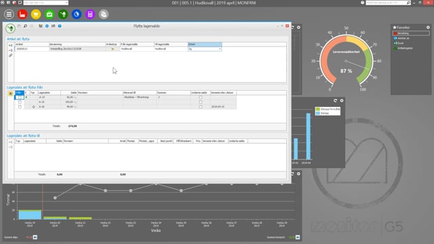Select Beredning in Favoriter panel

tap(411, 33)
